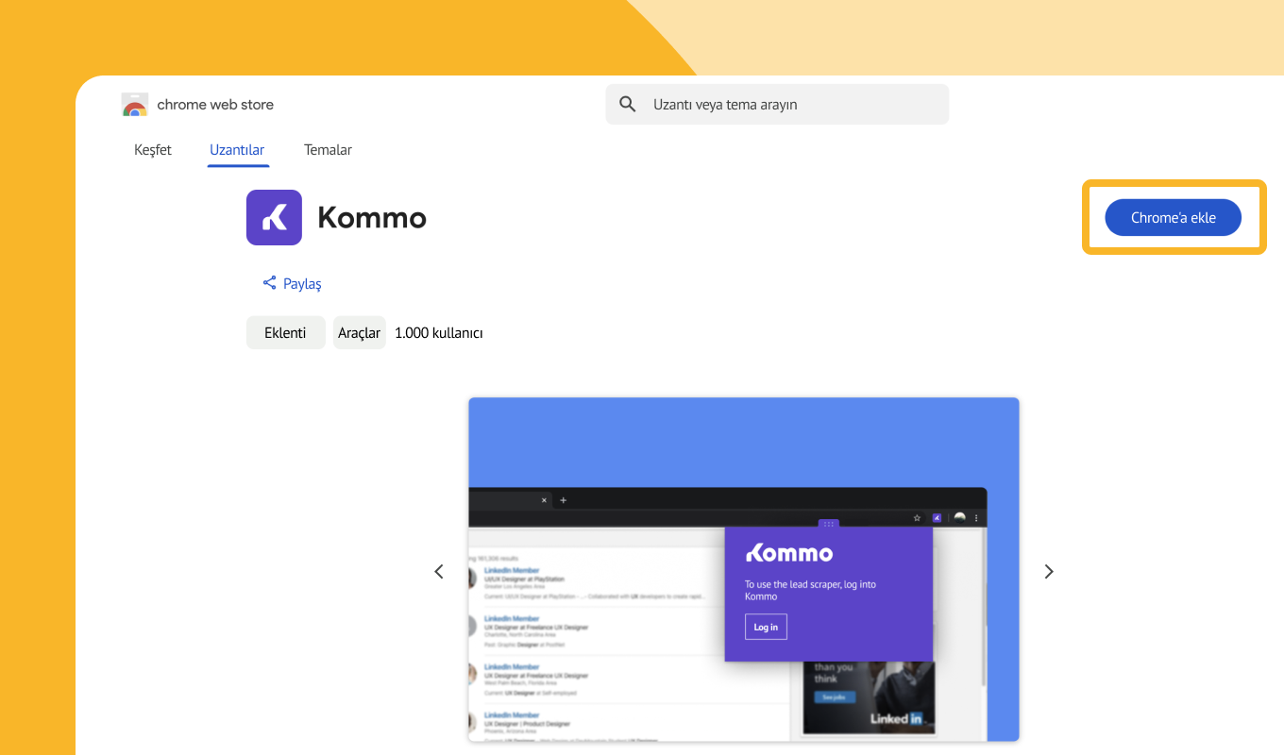Focus the Uzantı veya tema arayın search field
This screenshot has height=755, width=1284.
pos(777,104)
